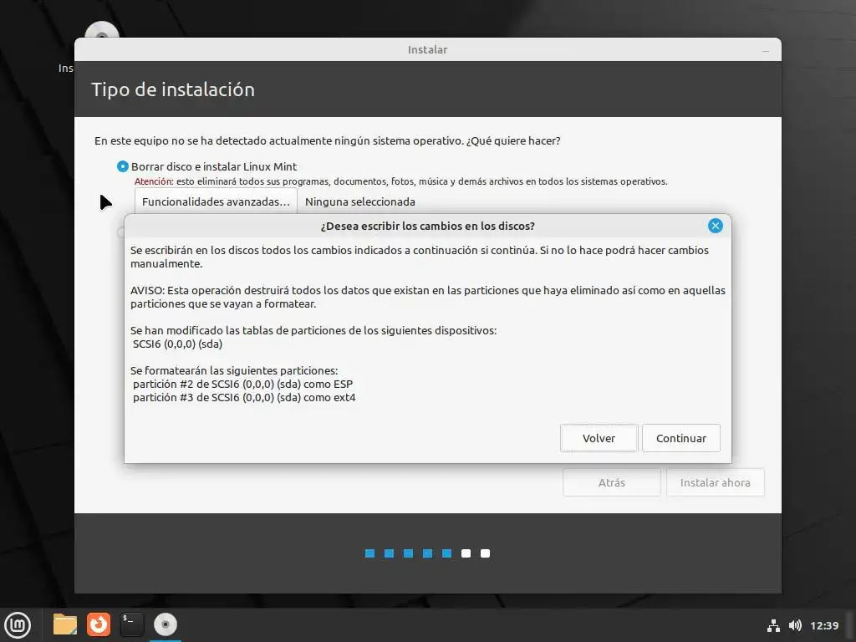Click Continuar to write disk changes
The width and height of the screenshot is (856, 642).
click(680, 438)
